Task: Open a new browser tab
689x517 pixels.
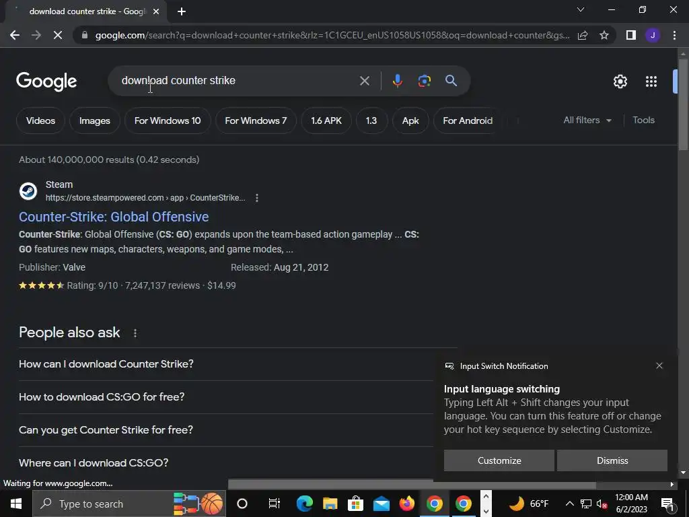Action: pos(182,12)
